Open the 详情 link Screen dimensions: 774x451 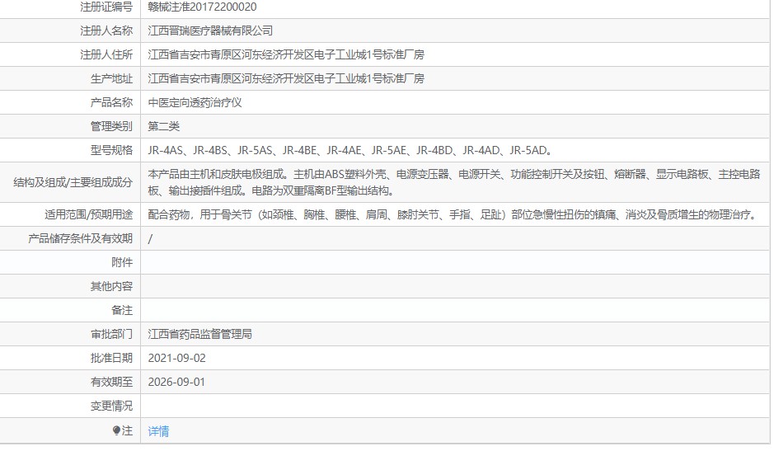158,431
